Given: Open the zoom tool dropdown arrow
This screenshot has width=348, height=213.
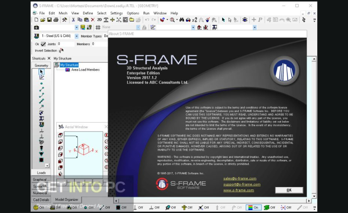Looking at the screenshot, I should coord(177,20).
